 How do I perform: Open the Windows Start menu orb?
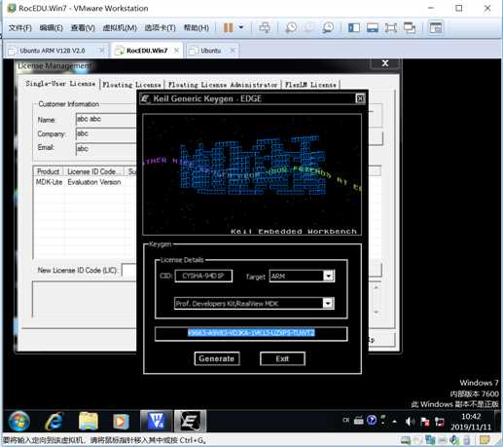[x=19, y=421]
